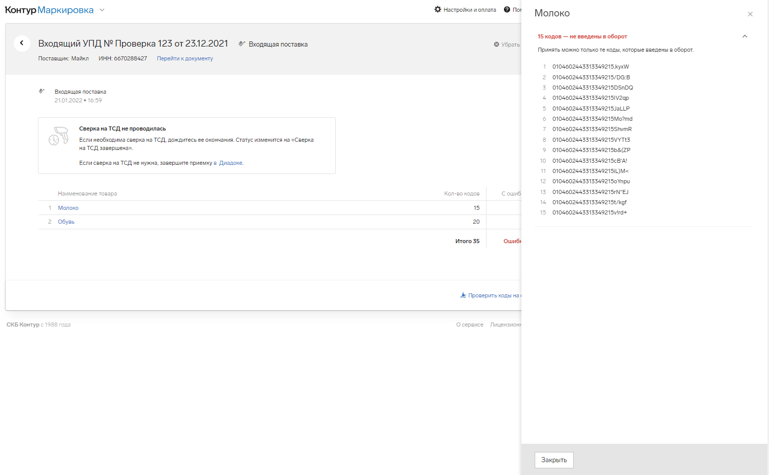Screen dimensions: 769x475
Task: Click the scanner icon in ТСД notice
Action: tap(58, 136)
